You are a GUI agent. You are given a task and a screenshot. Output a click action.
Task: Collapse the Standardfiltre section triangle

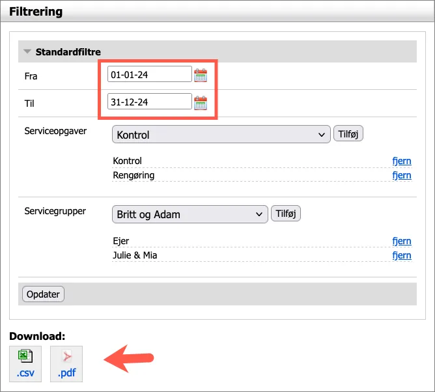tap(27, 51)
